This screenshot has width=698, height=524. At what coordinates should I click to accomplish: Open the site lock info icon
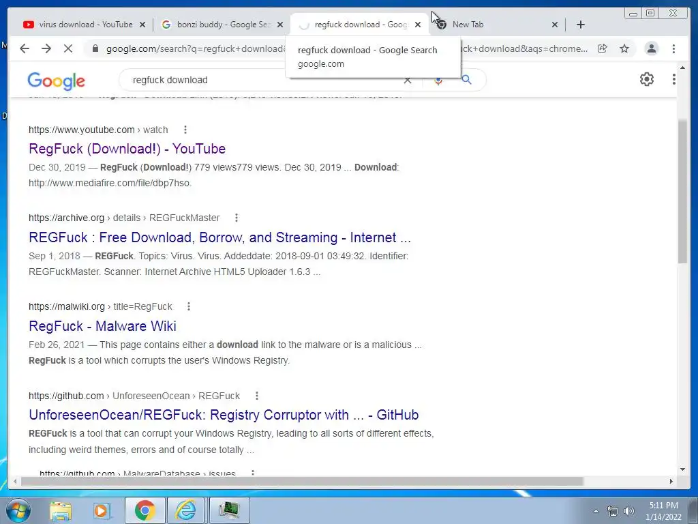[x=95, y=48]
